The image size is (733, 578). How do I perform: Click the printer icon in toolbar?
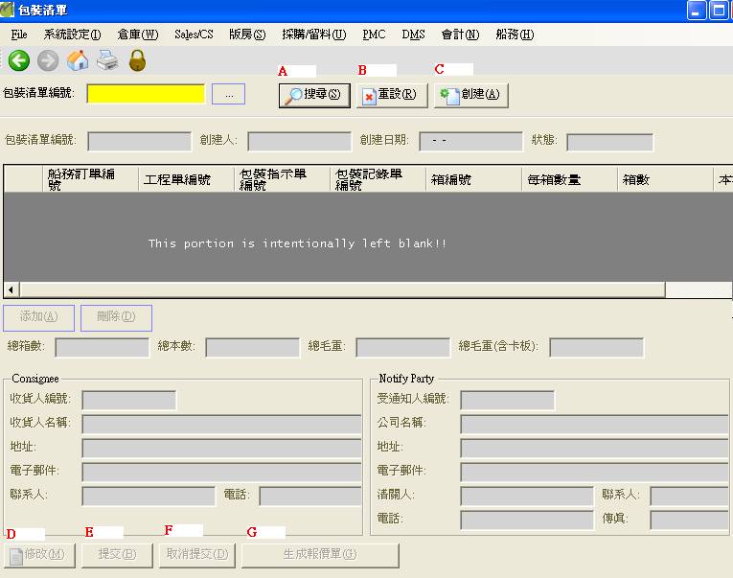[x=107, y=61]
